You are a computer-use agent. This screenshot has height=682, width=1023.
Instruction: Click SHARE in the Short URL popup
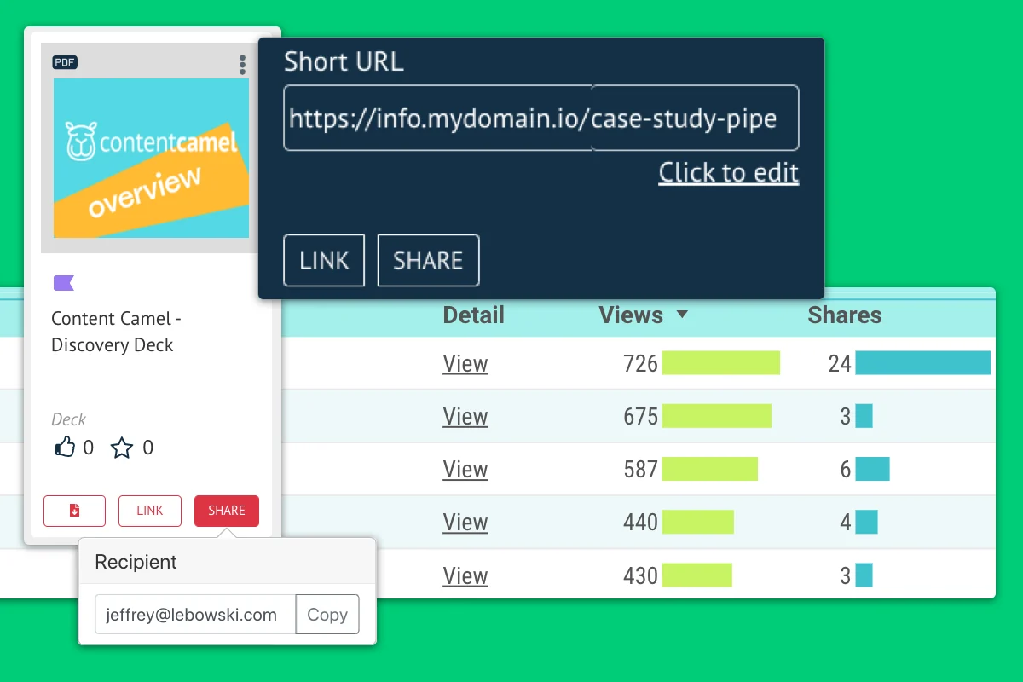[428, 260]
